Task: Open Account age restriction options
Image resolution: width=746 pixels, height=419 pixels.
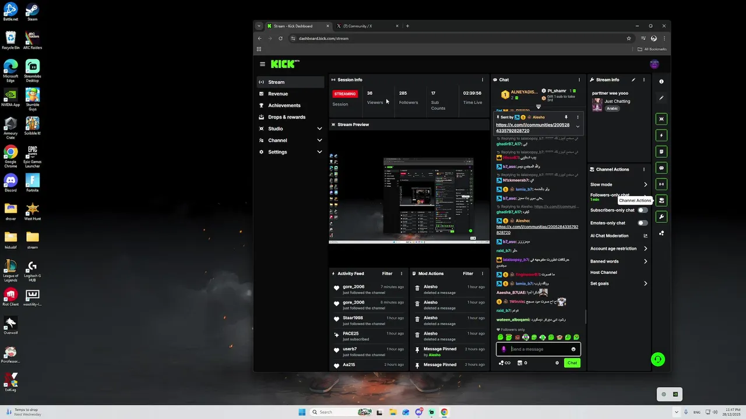Action: pos(618,248)
